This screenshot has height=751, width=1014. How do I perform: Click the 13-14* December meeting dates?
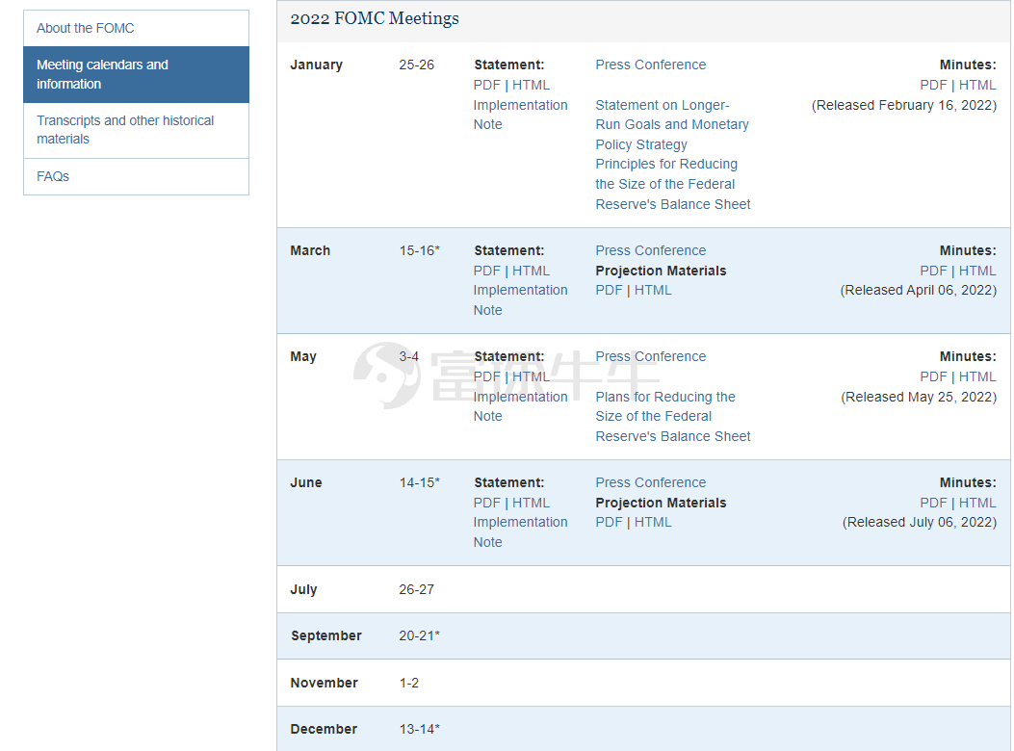(419, 730)
